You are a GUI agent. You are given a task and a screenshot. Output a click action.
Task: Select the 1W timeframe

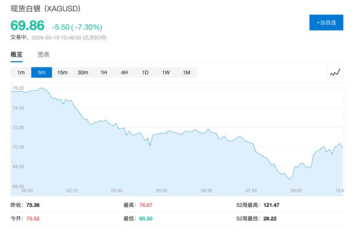(x=166, y=72)
